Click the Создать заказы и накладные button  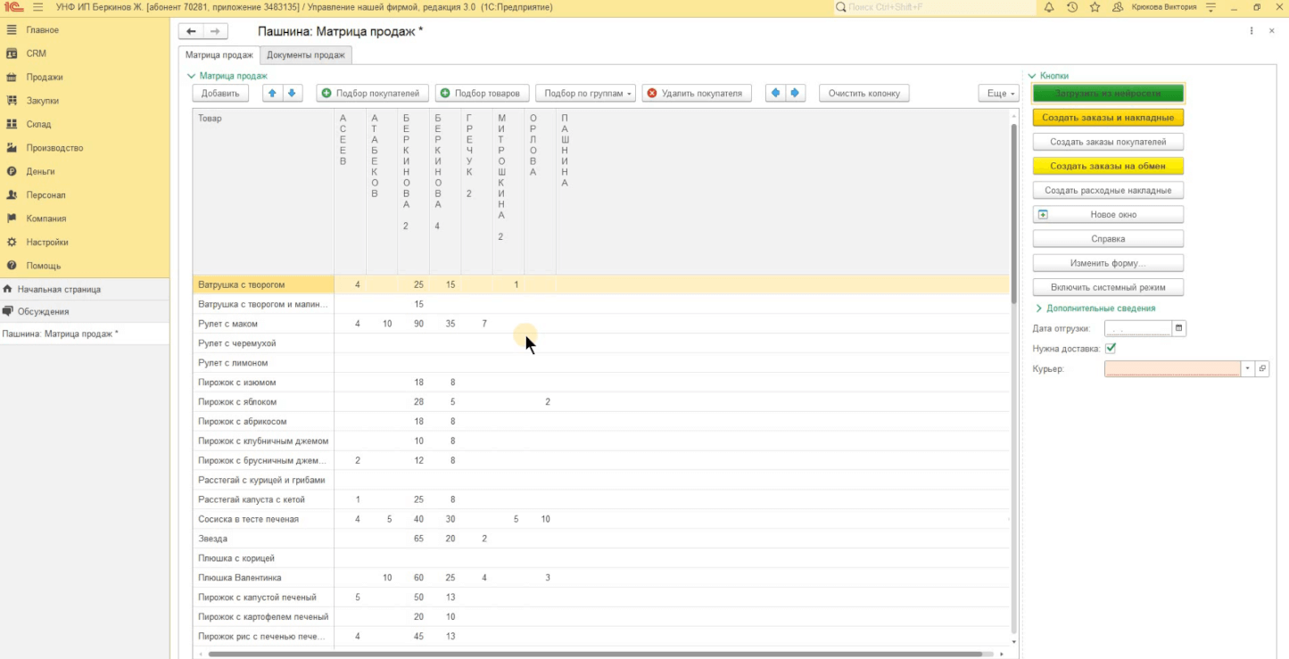point(1108,118)
